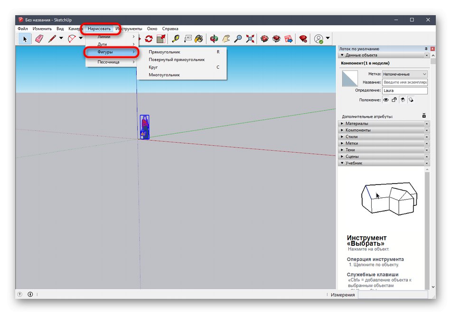Expand the Метки section
Screen dimensions: 451x314
pyautogui.click(x=342, y=143)
